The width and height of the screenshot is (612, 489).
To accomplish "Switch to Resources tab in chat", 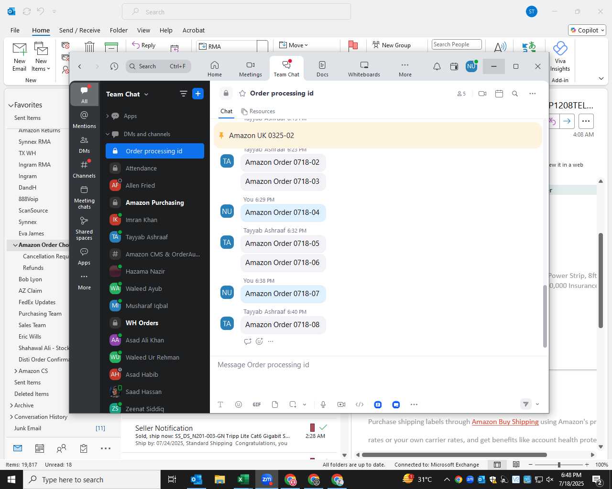I will (258, 111).
